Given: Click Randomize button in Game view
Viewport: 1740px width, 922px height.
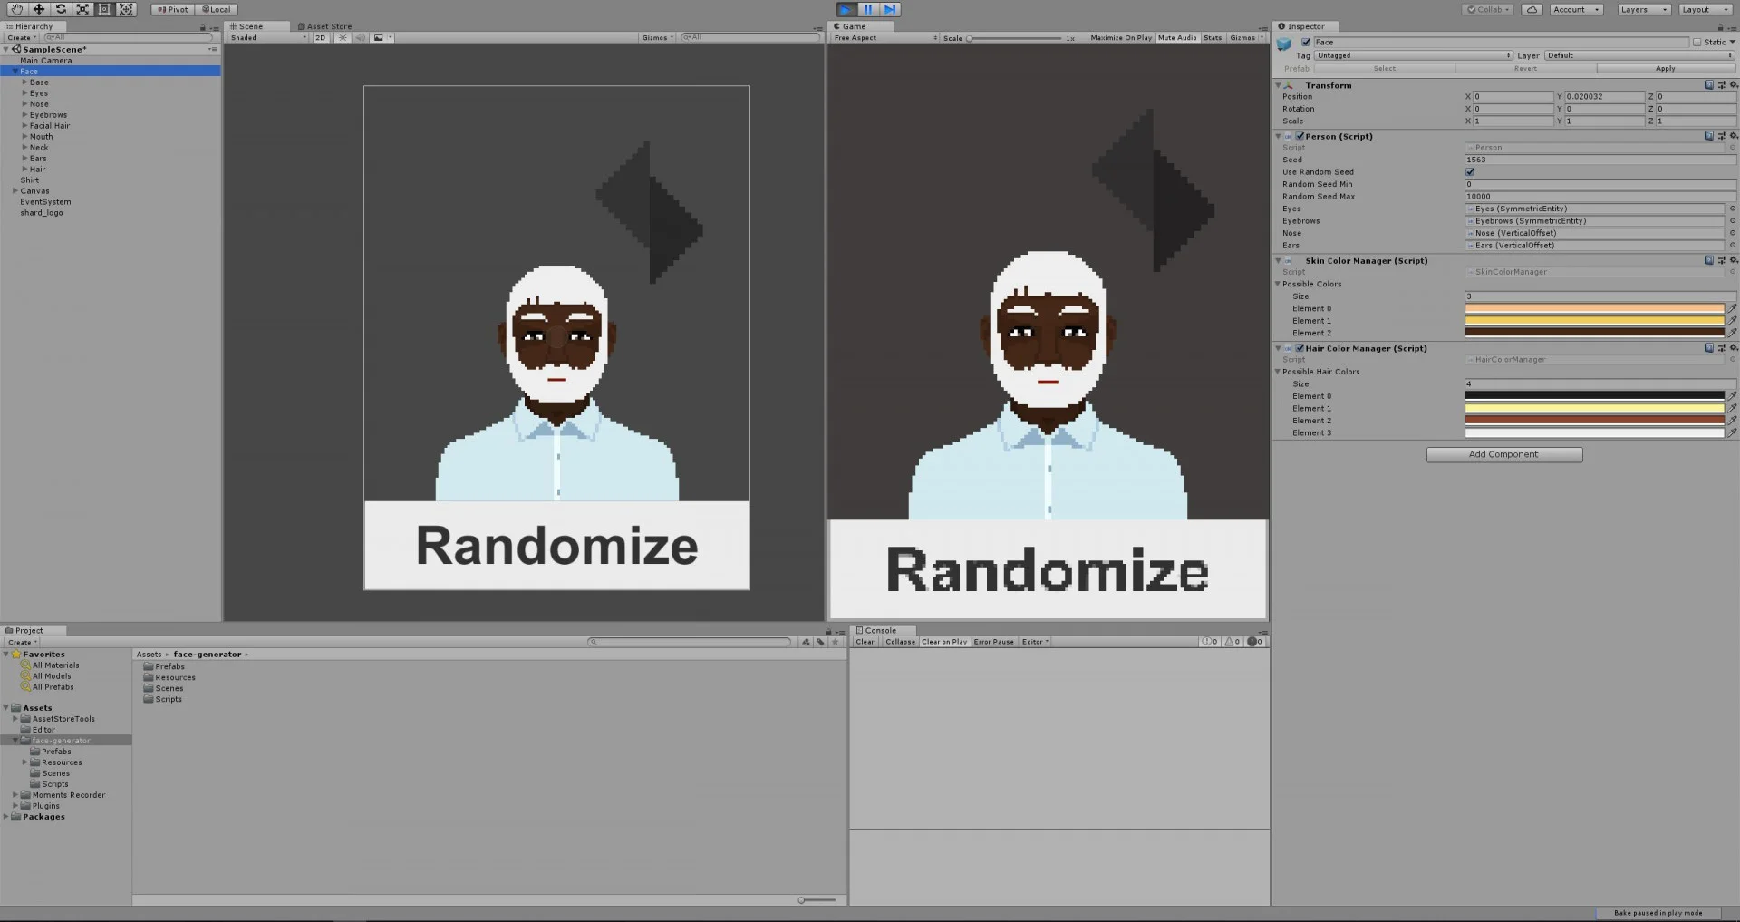Looking at the screenshot, I should coord(1048,569).
